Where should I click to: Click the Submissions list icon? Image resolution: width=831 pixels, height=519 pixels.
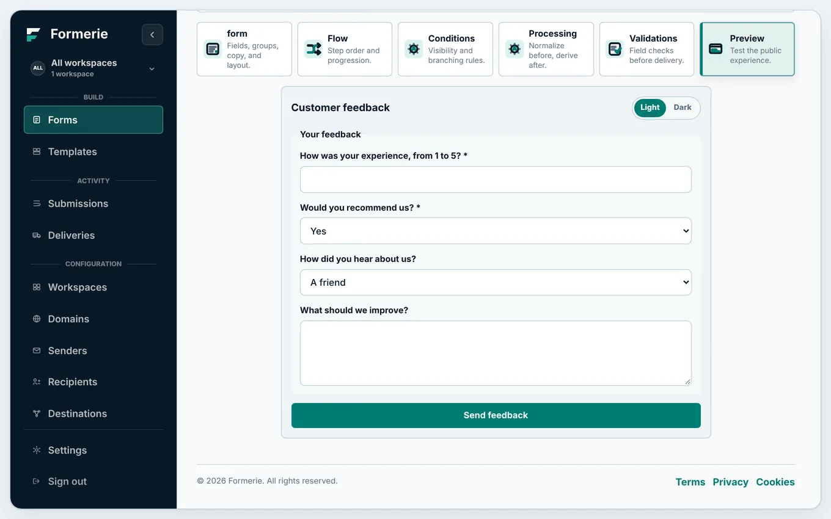[37, 203]
